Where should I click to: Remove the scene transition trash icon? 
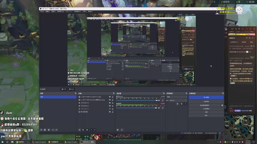[182, 104]
